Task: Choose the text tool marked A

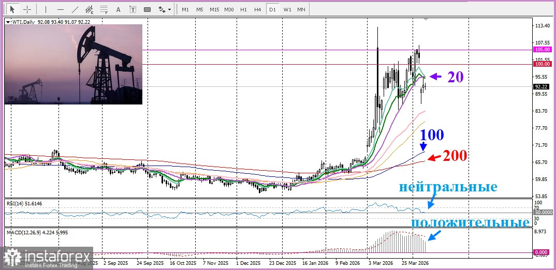Action: coord(119,9)
